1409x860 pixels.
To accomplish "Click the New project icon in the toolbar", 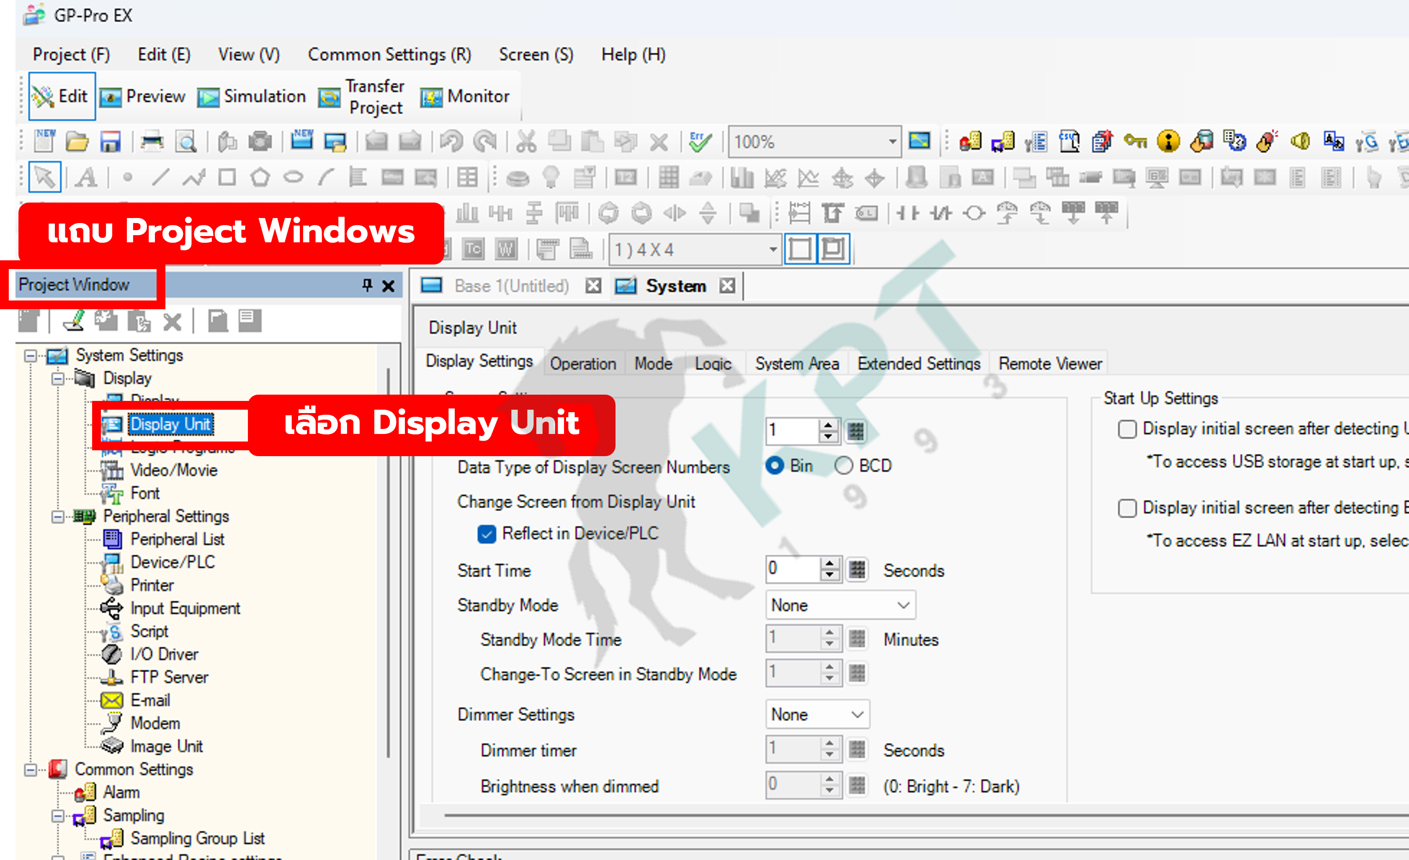I will pyautogui.click(x=44, y=141).
